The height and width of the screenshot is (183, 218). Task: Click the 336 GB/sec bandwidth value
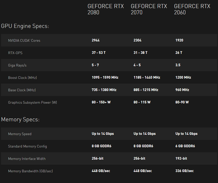tap(184, 171)
